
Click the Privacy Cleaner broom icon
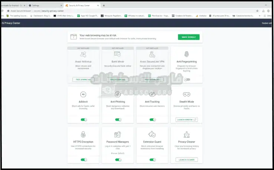187,134
